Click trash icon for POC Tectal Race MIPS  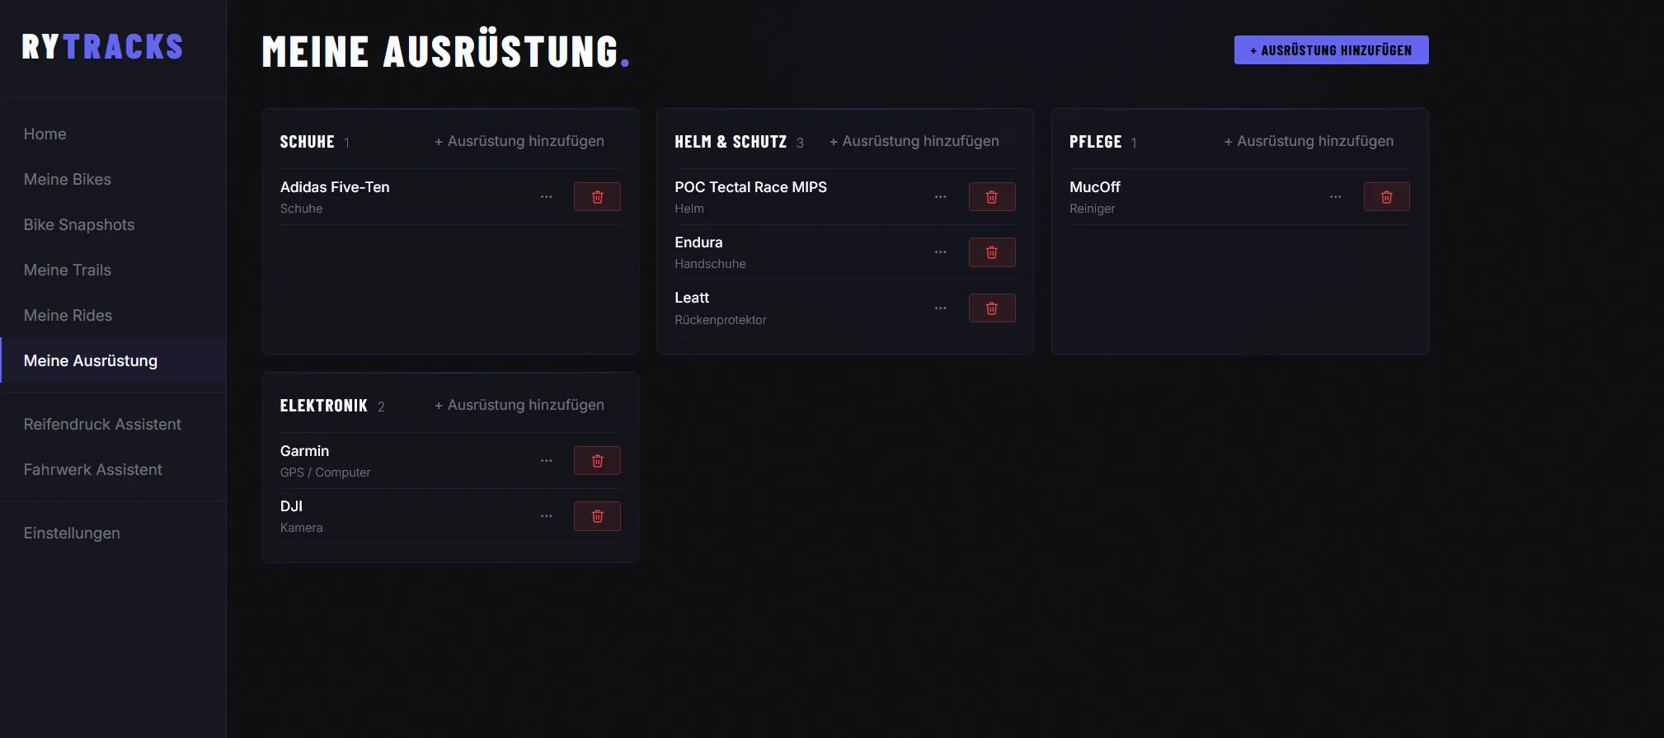pos(991,197)
